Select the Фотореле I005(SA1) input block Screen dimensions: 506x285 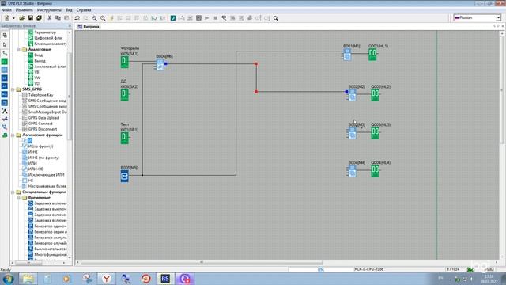125,62
